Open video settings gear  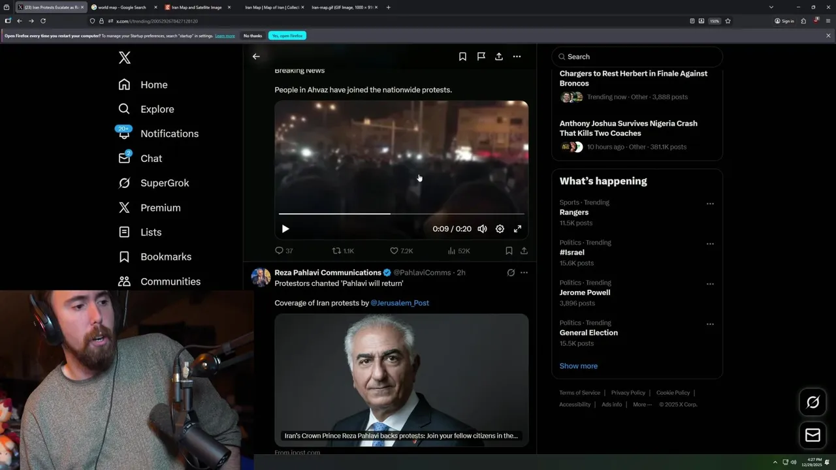(500, 229)
